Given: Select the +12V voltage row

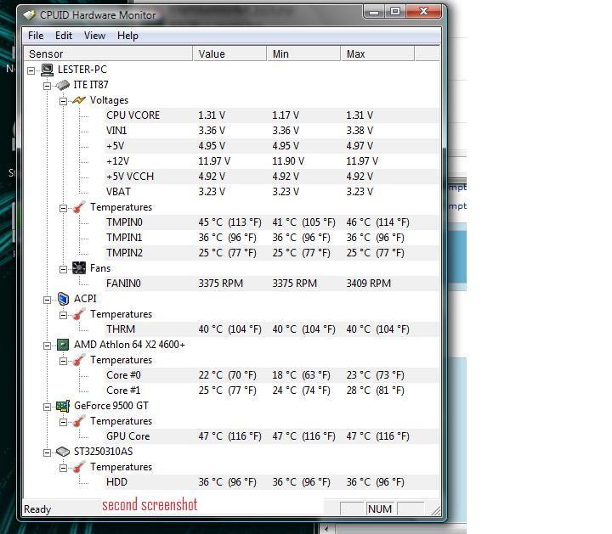Looking at the screenshot, I should 271,161.
